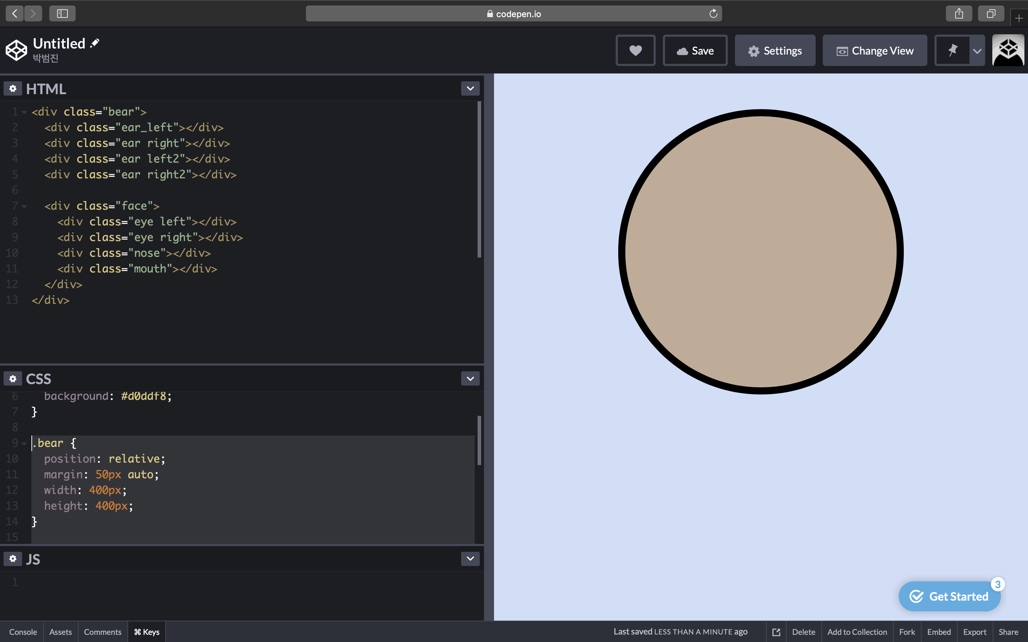Open JS editor settings gear
The image size is (1028, 642).
point(13,558)
